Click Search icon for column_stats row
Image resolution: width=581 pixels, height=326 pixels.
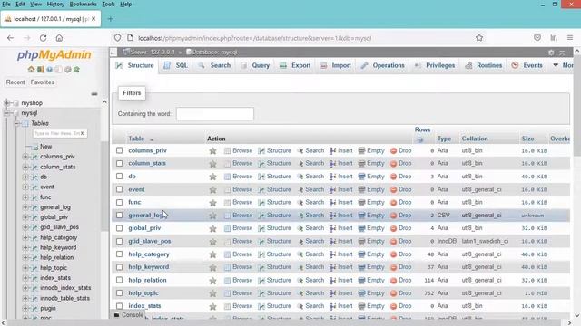click(300, 163)
